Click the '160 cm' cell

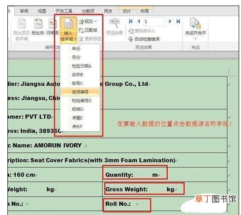(24, 175)
